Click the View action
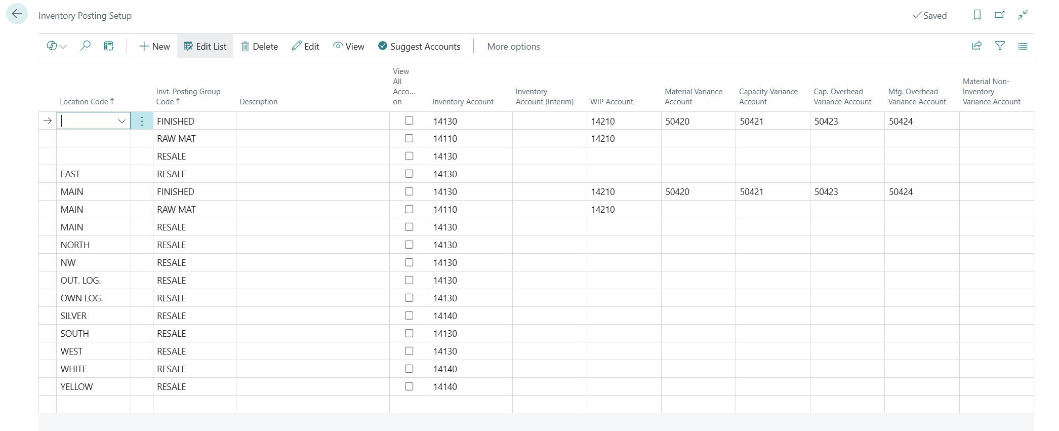The height and width of the screenshot is (431, 1059). pos(349,46)
